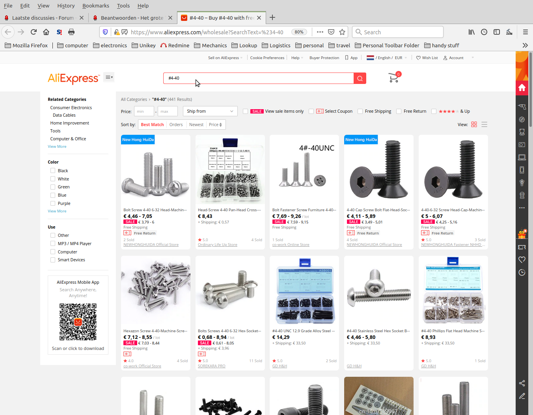Tick the Computer use checkbox
This screenshot has height=415, width=533.
pyautogui.click(x=53, y=252)
